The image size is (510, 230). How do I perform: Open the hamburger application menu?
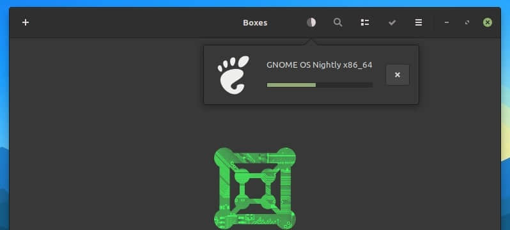pyautogui.click(x=419, y=22)
